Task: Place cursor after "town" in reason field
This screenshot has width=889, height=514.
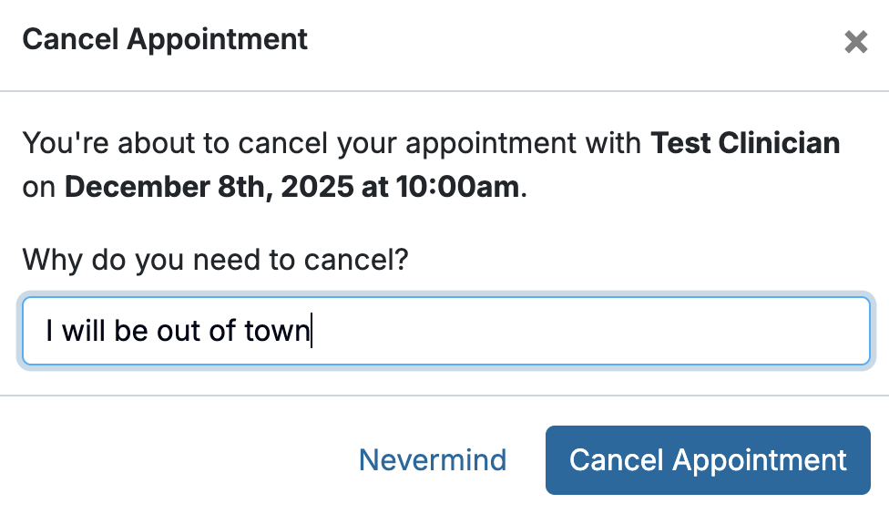Action: pos(311,331)
